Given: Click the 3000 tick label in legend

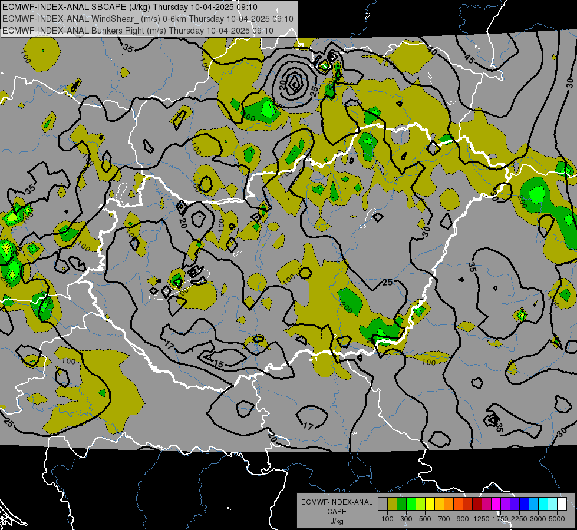Looking at the screenshot, I should (x=538, y=519).
